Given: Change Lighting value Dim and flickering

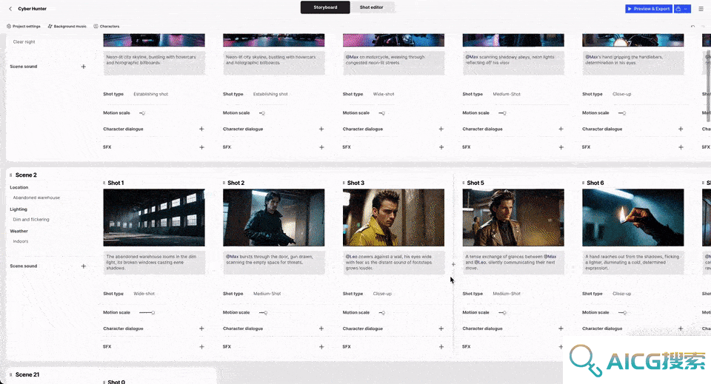Looking at the screenshot, I should pyautogui.click(x=31, y=220).
